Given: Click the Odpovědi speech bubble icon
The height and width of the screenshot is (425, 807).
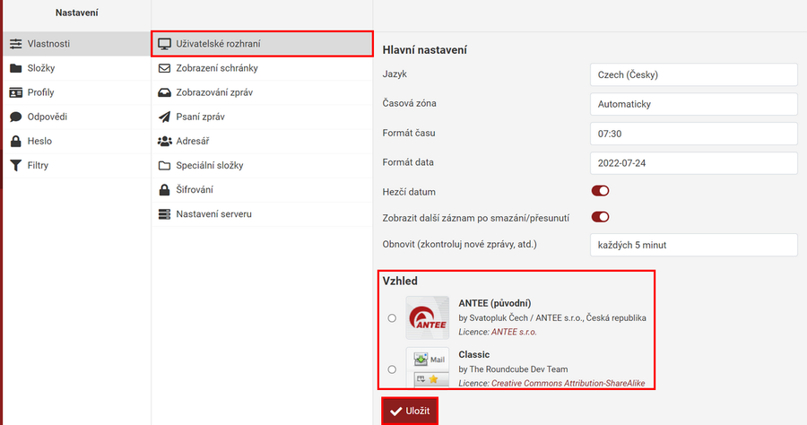Looking at the screenshot, I should pos(16,117).
